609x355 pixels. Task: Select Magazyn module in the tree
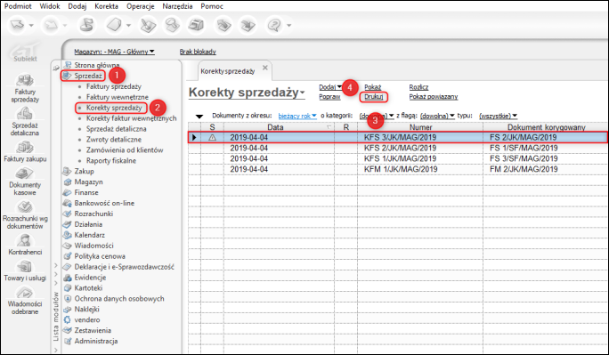click(x=88, y=182)
